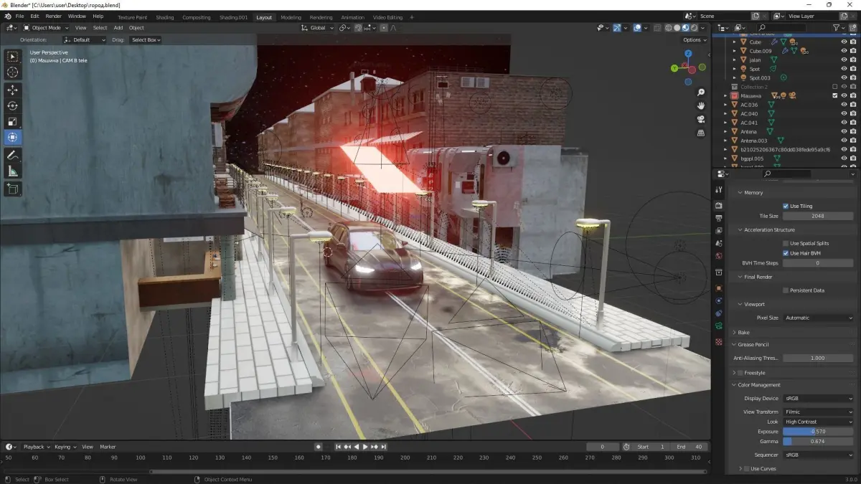Enable the Freestyle checkbox
Viewport: 861px width, 484px height.
point(740,373)
